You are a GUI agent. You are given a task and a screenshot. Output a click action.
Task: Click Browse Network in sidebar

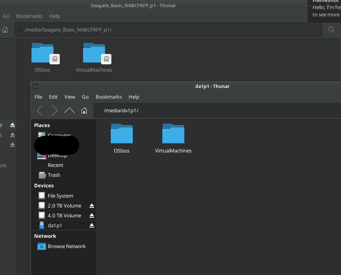(66, 246)
